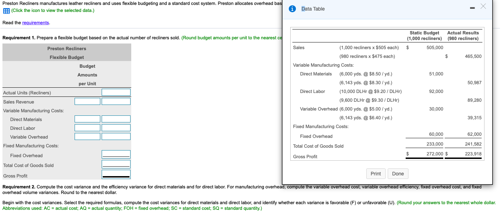Click the 'Sales' row label in Data Table
Viewport: 501px width, 214px height.
(x=299, y=47)
